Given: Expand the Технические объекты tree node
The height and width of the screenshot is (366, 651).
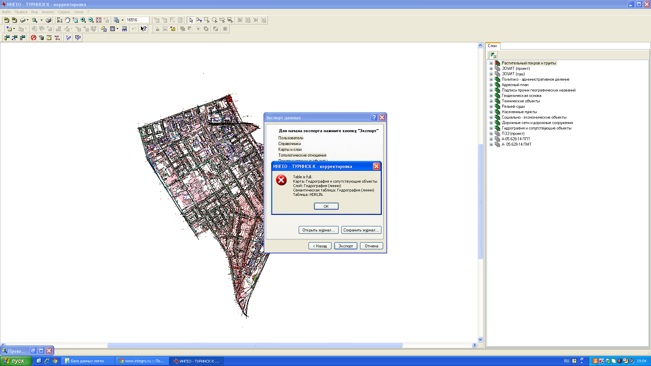Looking at the screenshot, I should tap(491, 101).
